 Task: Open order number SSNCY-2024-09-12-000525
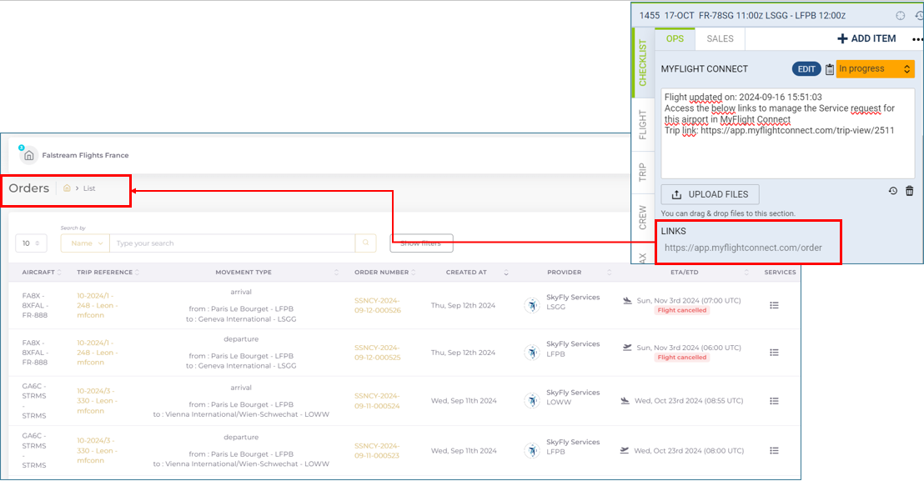[x=378, y=352]
